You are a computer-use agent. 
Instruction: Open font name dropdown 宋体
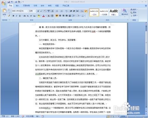pos(28,11)
